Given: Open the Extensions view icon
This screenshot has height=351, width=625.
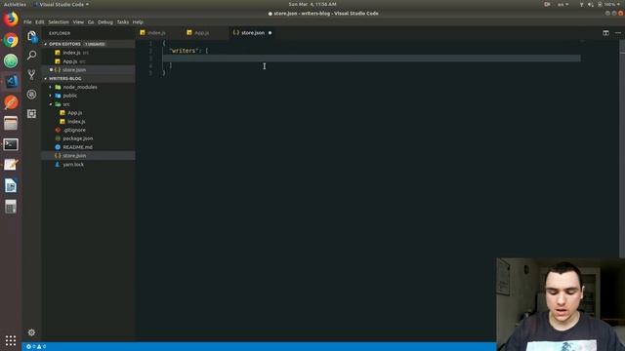Looking at the screenshot, I should [x=31, y=114].
